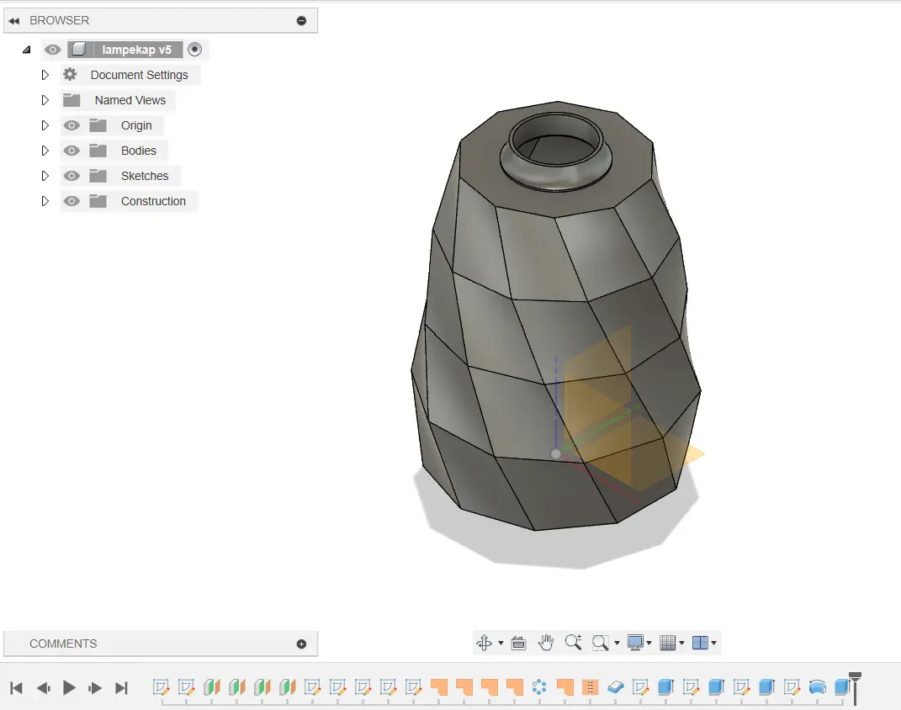Jump to the end of the timeline

pyautogui.click(x=121, y=687)
